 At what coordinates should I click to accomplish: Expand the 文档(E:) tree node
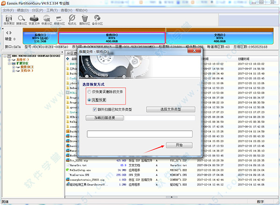(14, 71)
